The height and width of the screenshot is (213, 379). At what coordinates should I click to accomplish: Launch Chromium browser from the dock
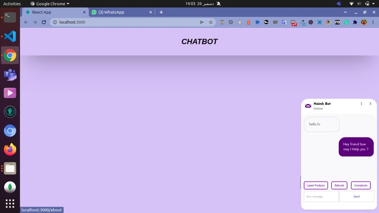pyautogui.click(x=10, y=131)
